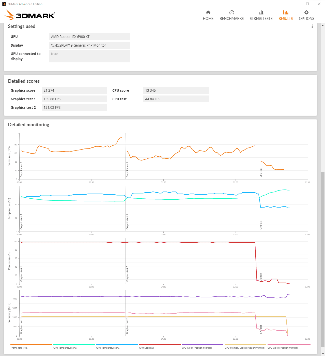Switch to the STRESS TESTS tab label
The width and height of the screenshot is (325, 356).
261,19
